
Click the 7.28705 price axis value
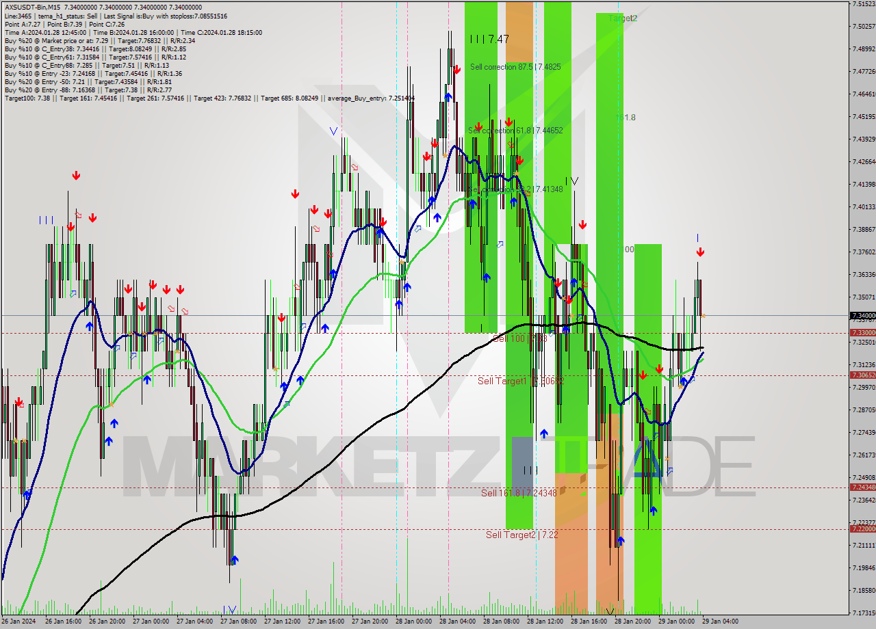(864, 410)
